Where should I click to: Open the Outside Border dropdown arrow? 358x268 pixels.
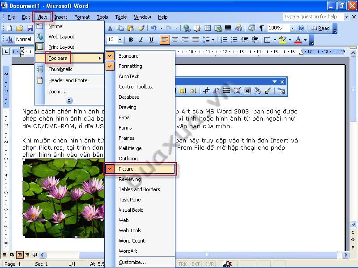coord(275,40)
